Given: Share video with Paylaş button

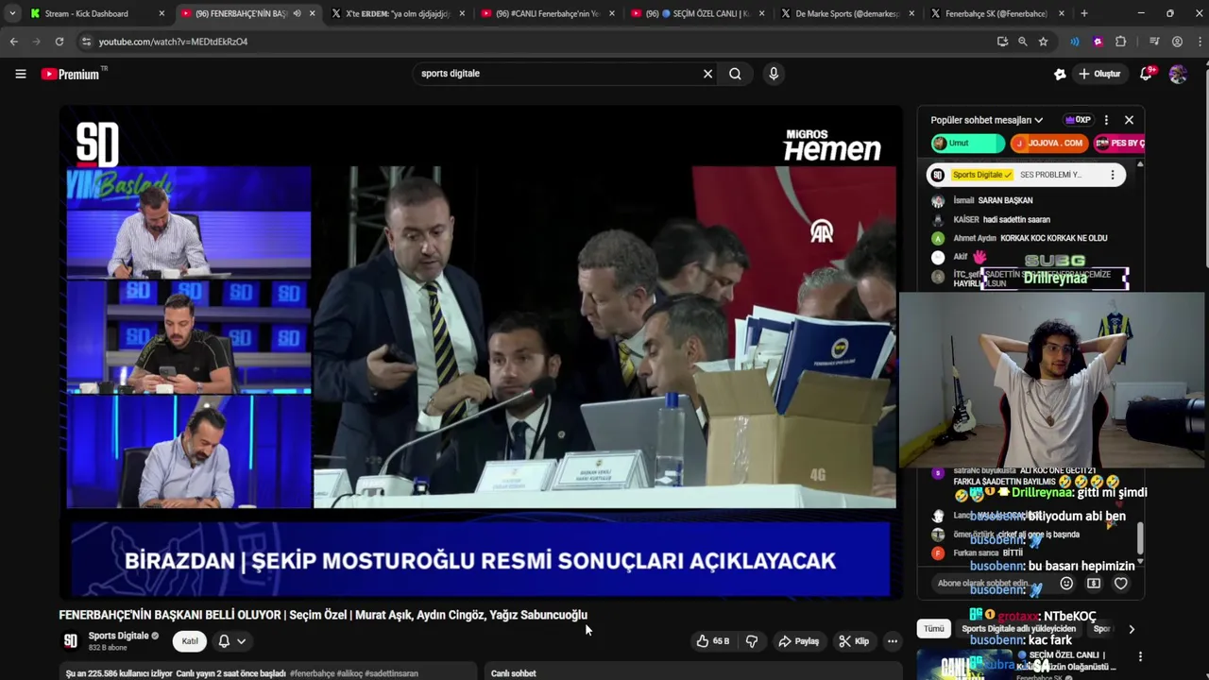Looking at the screenshot, I should coord(799,641).
